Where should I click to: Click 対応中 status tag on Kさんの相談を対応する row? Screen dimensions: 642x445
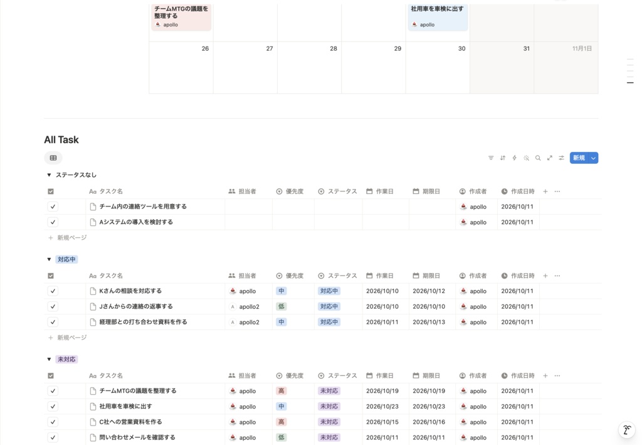(x=329, y=291)
